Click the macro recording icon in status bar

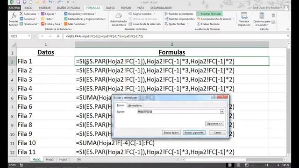[21, 165]
